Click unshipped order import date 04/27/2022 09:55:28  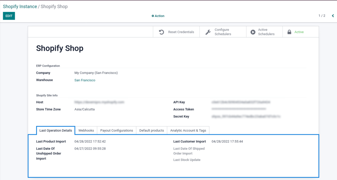[x=90, y=148]
